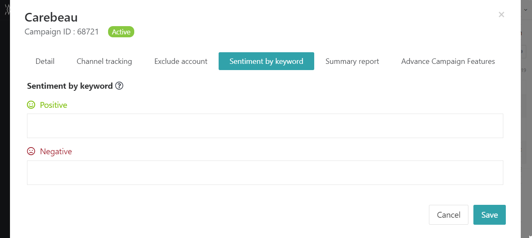Save the sentiment keyword settings
This screenshot has height=238, width=532.
point(490,215)
